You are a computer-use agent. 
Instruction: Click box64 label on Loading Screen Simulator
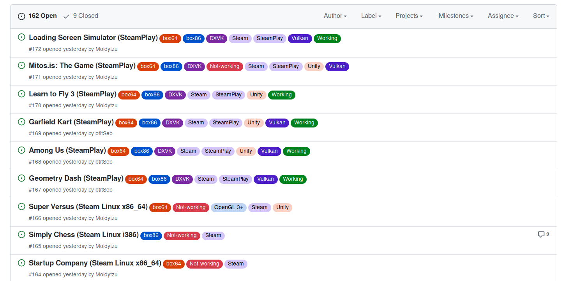click(x=170, y=38)
